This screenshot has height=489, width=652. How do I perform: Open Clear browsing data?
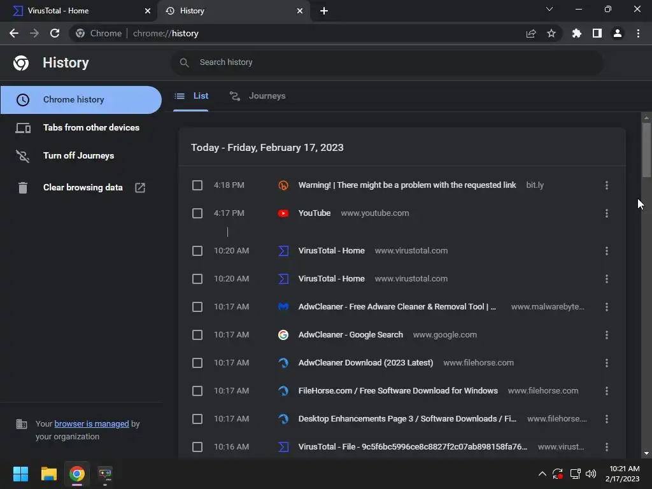(x=81, y=188)
